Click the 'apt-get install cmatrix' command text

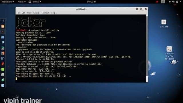45,30
